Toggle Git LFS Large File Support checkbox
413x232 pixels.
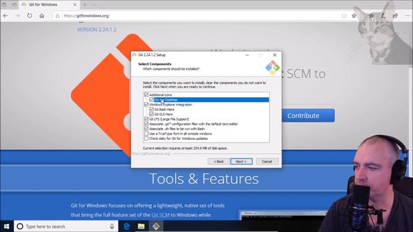[x=146, y=119]
